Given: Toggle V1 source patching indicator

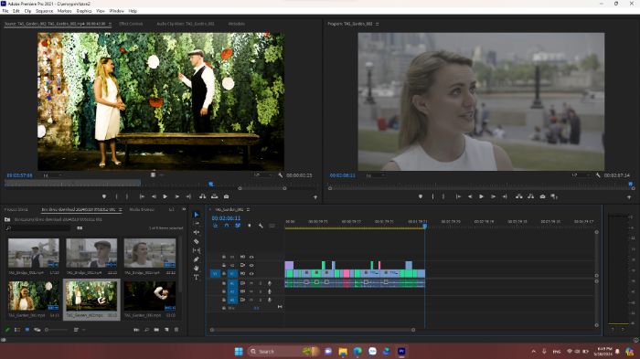Looking at the screenshot, I should [215, 274].
